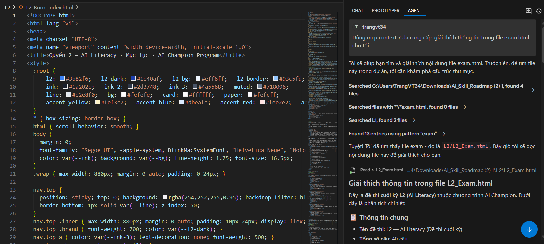Open new chat with plus icon

click(x=529, y=11)
